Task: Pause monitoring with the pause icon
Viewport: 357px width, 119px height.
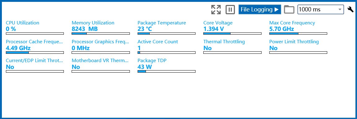Action: tap(230, 10)
